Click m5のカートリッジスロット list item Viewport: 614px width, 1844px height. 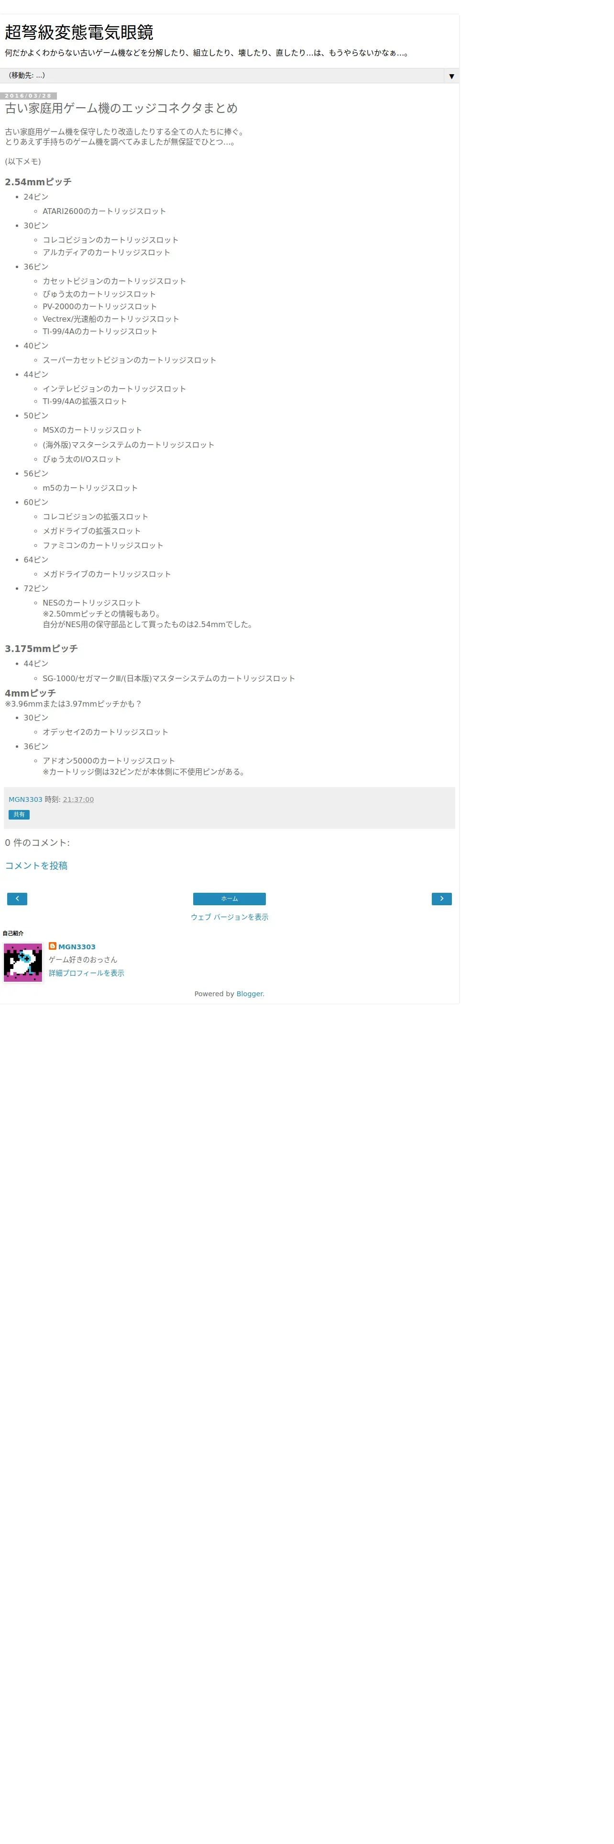[x=90, y=488]
